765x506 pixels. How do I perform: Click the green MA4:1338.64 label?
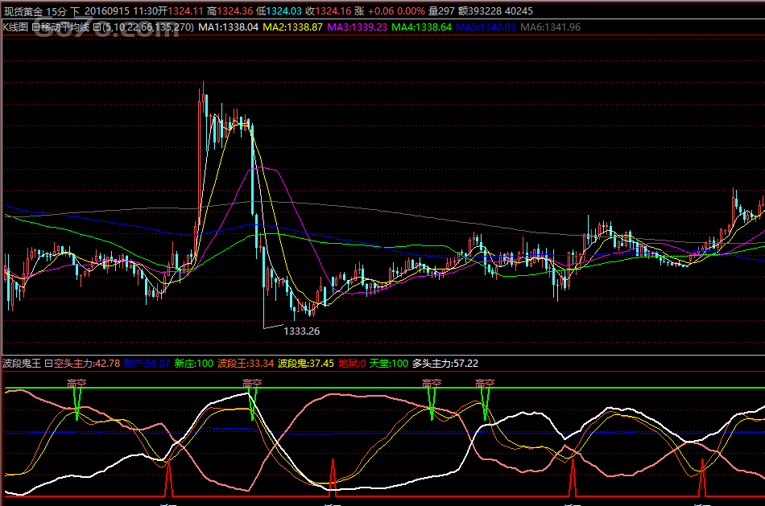tap(421, 27)
